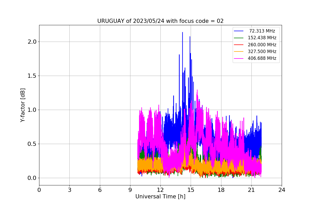Click the y-axis tick label 1.0

pos(32,110)
